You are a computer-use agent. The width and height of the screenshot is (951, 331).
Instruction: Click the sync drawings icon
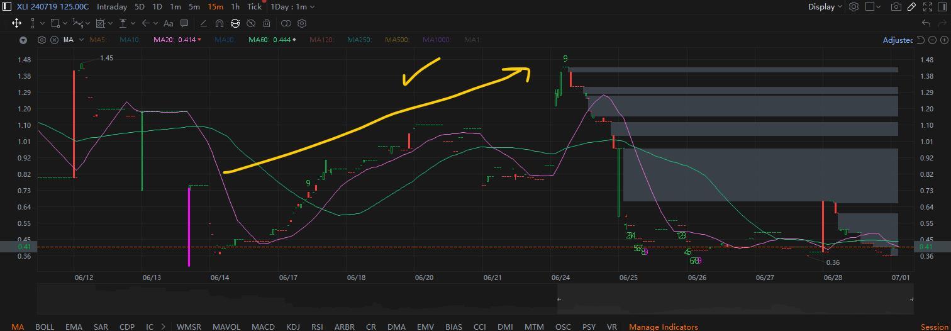[x=235, y=23]
